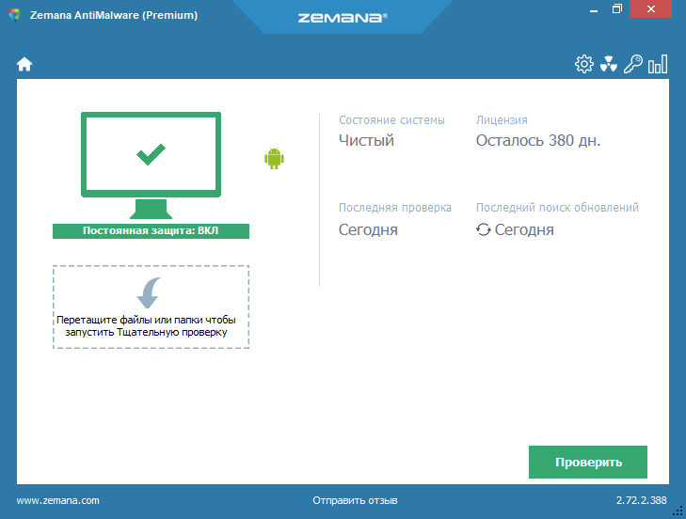The image size is (686, 519).
Task: Click 'Zemana AntiMalware (Premium)' window title
Action: pyautogui.click(x=114, y=15)
